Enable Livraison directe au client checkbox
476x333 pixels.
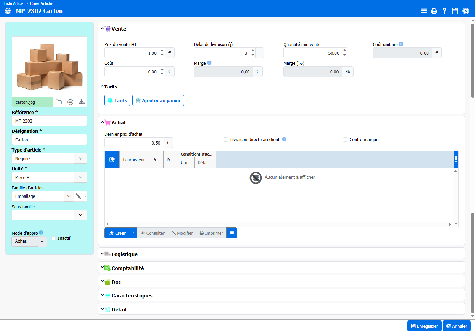[x=226, y=139]
